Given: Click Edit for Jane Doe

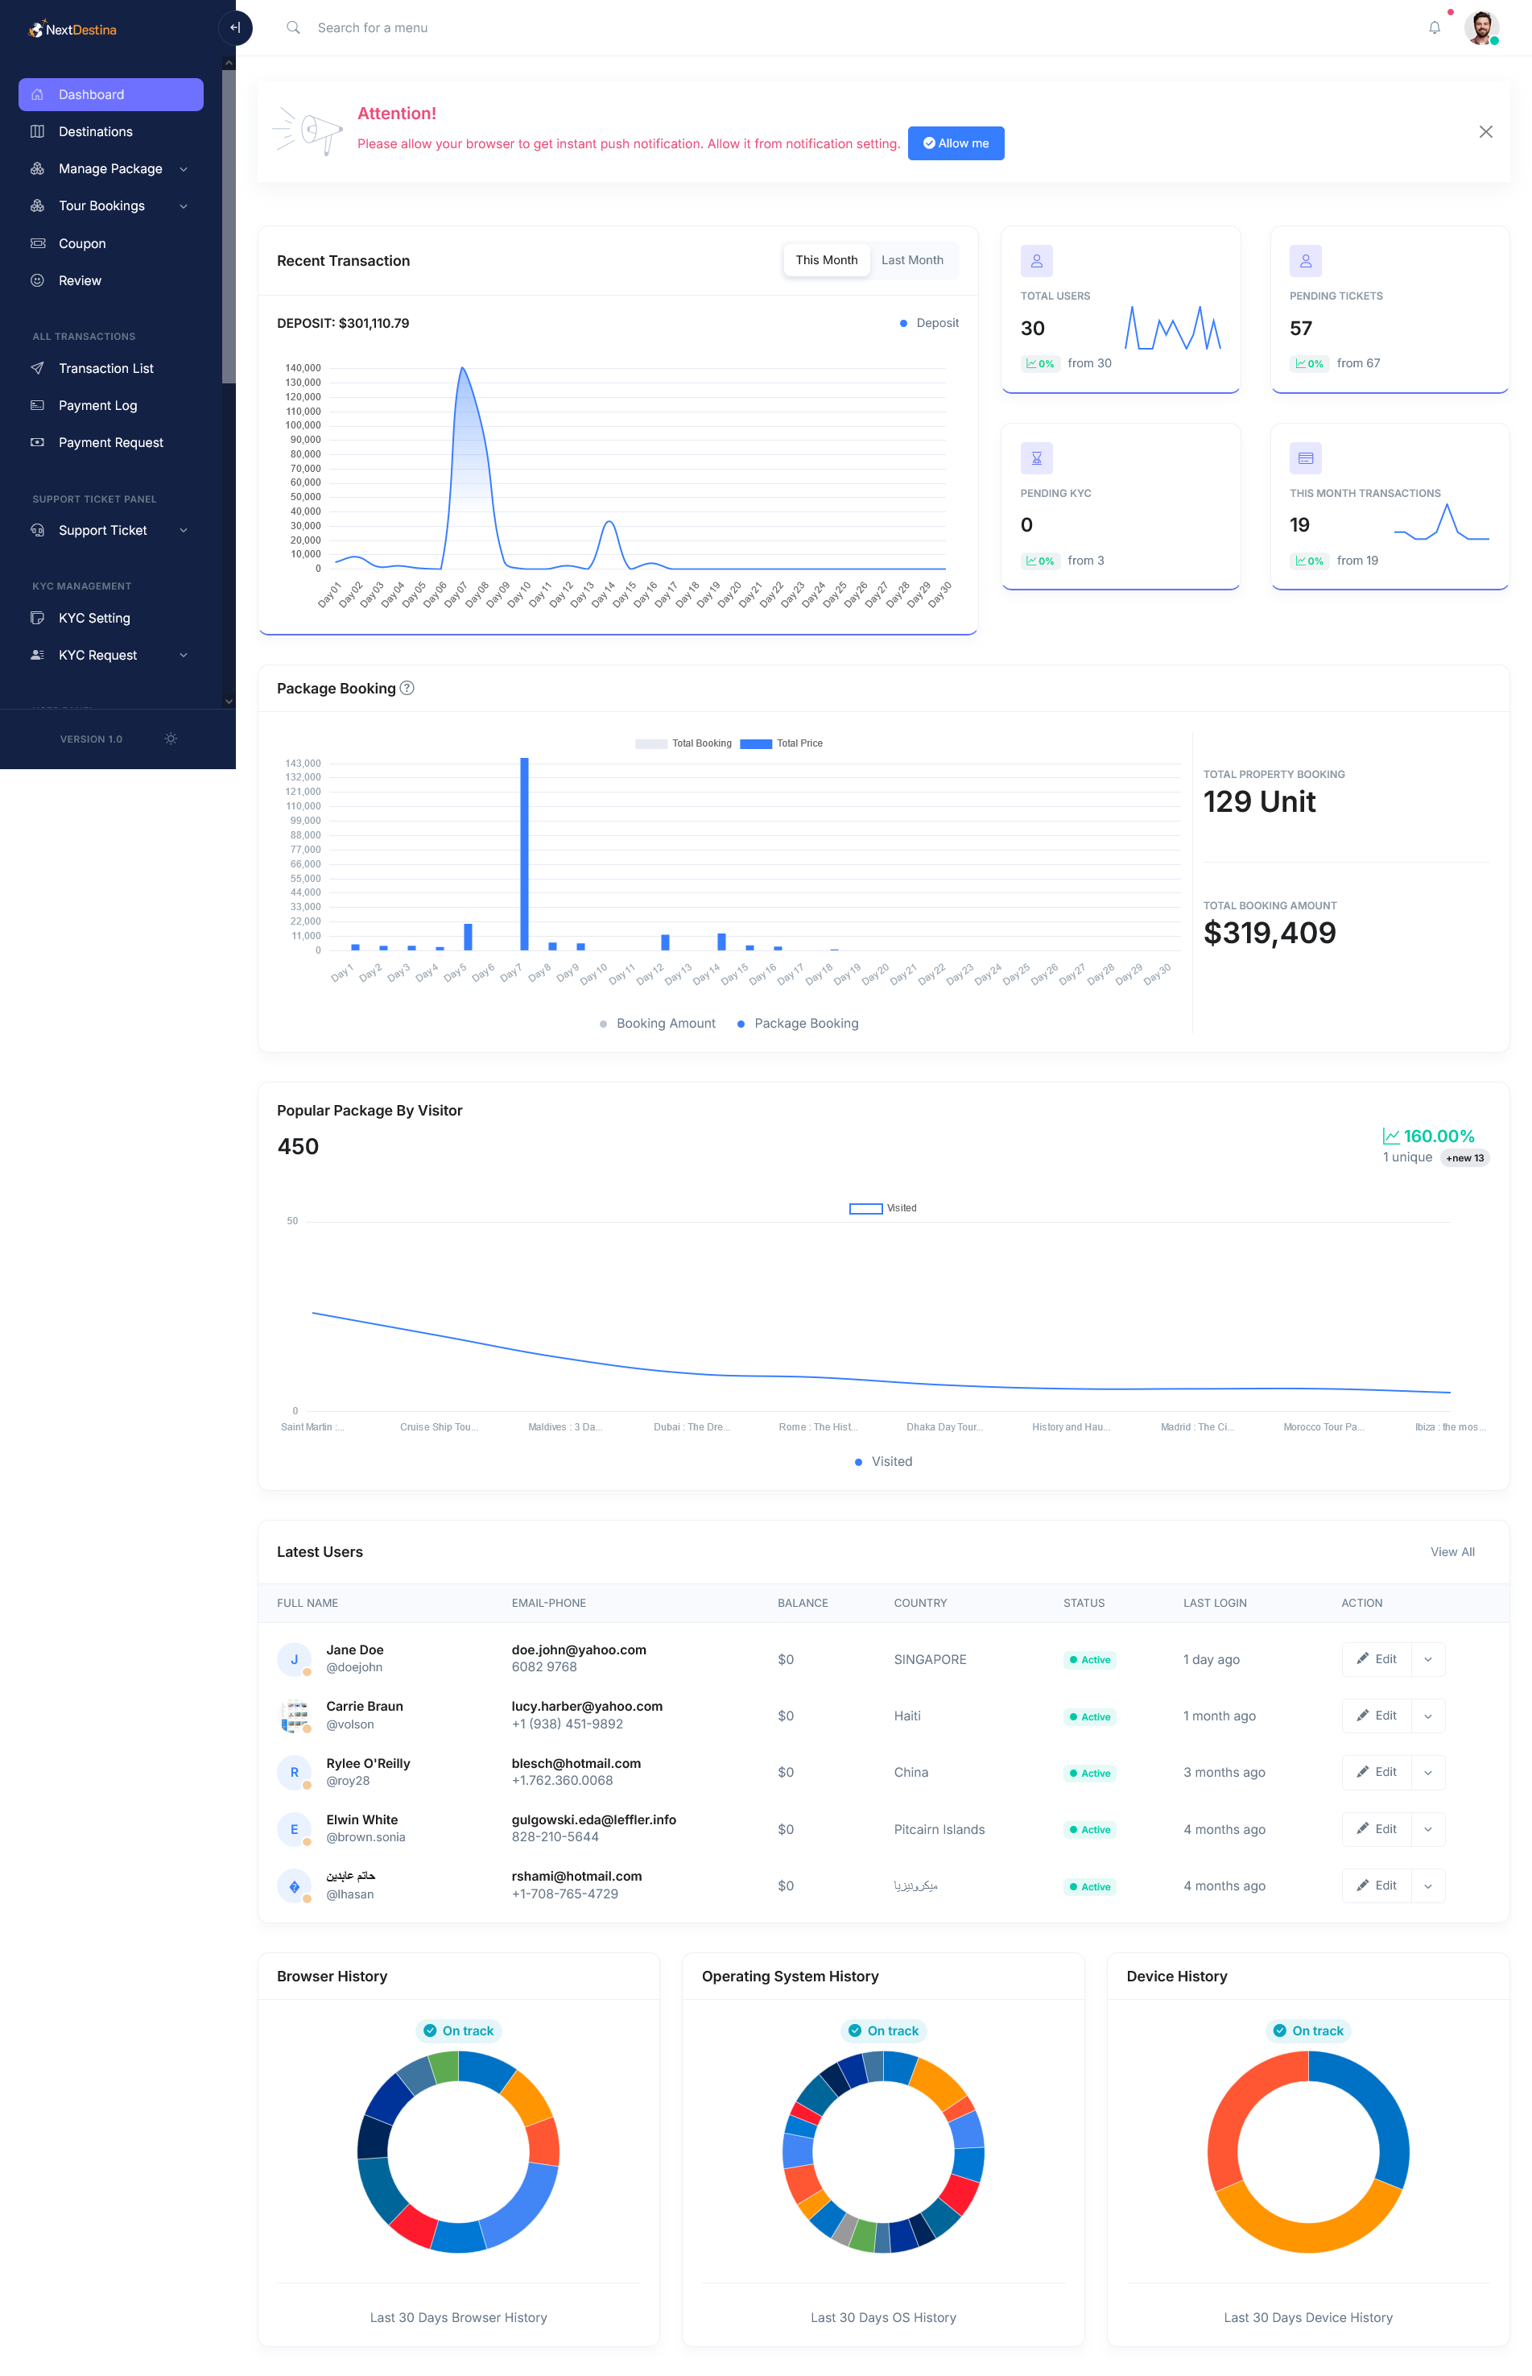Looking at the screenshot, I should [x=1376, y=1660].
